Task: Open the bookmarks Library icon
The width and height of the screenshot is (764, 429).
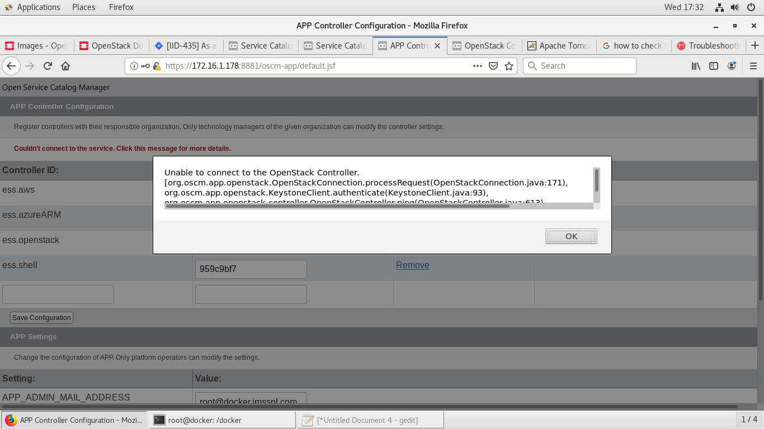Action: coord(695,66)
